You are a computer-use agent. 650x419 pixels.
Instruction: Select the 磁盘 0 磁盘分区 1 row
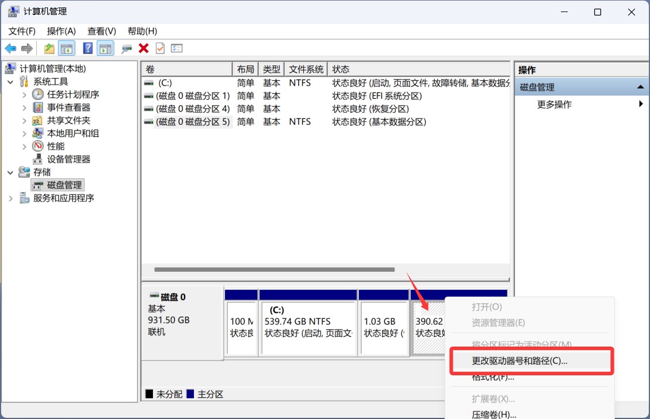point(326,95)
